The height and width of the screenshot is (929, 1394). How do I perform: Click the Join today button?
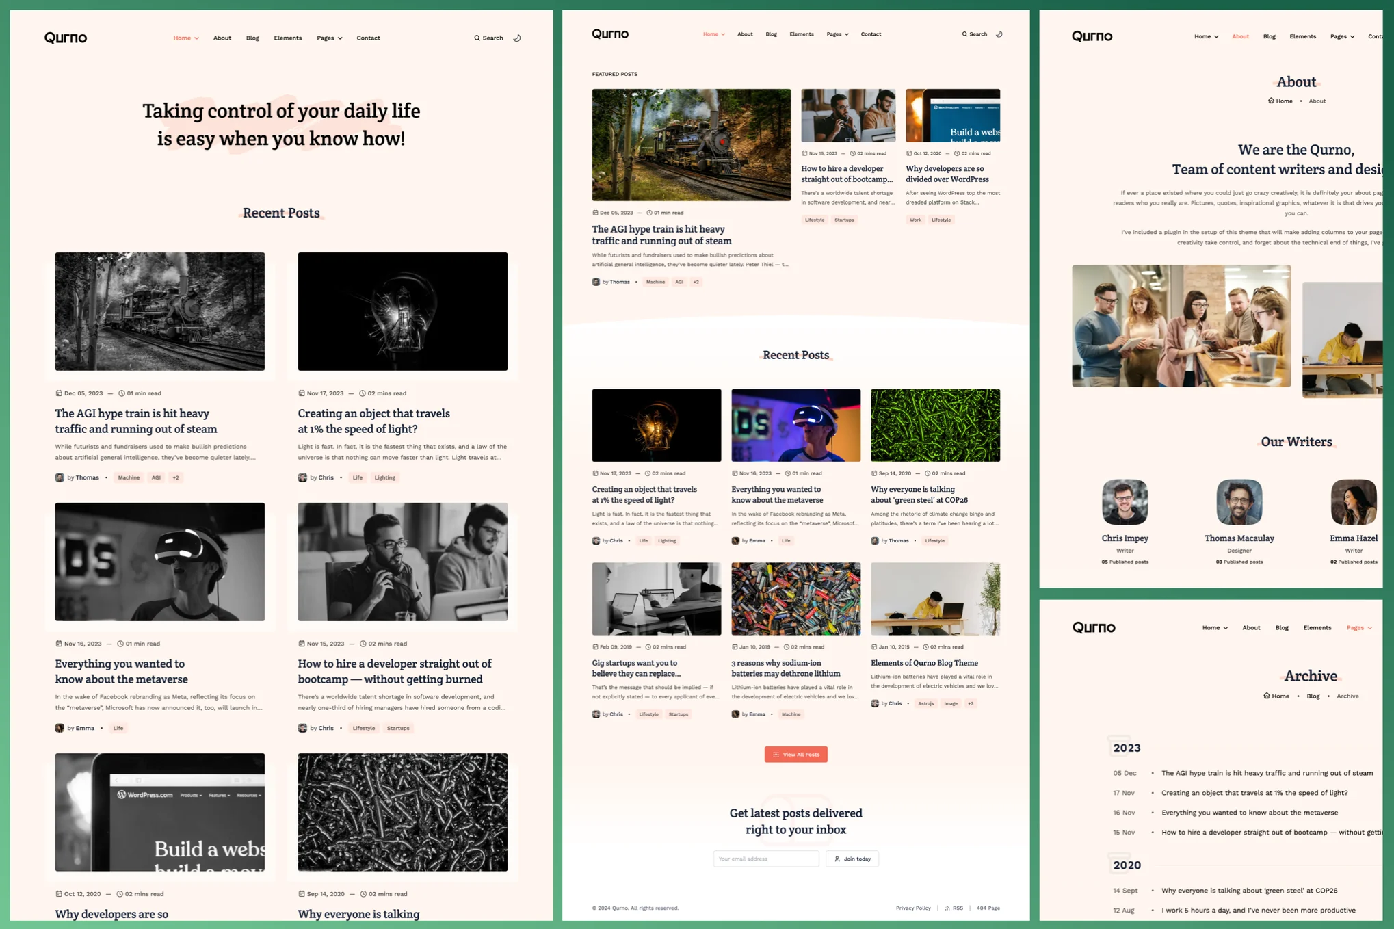tap(852, 859)
